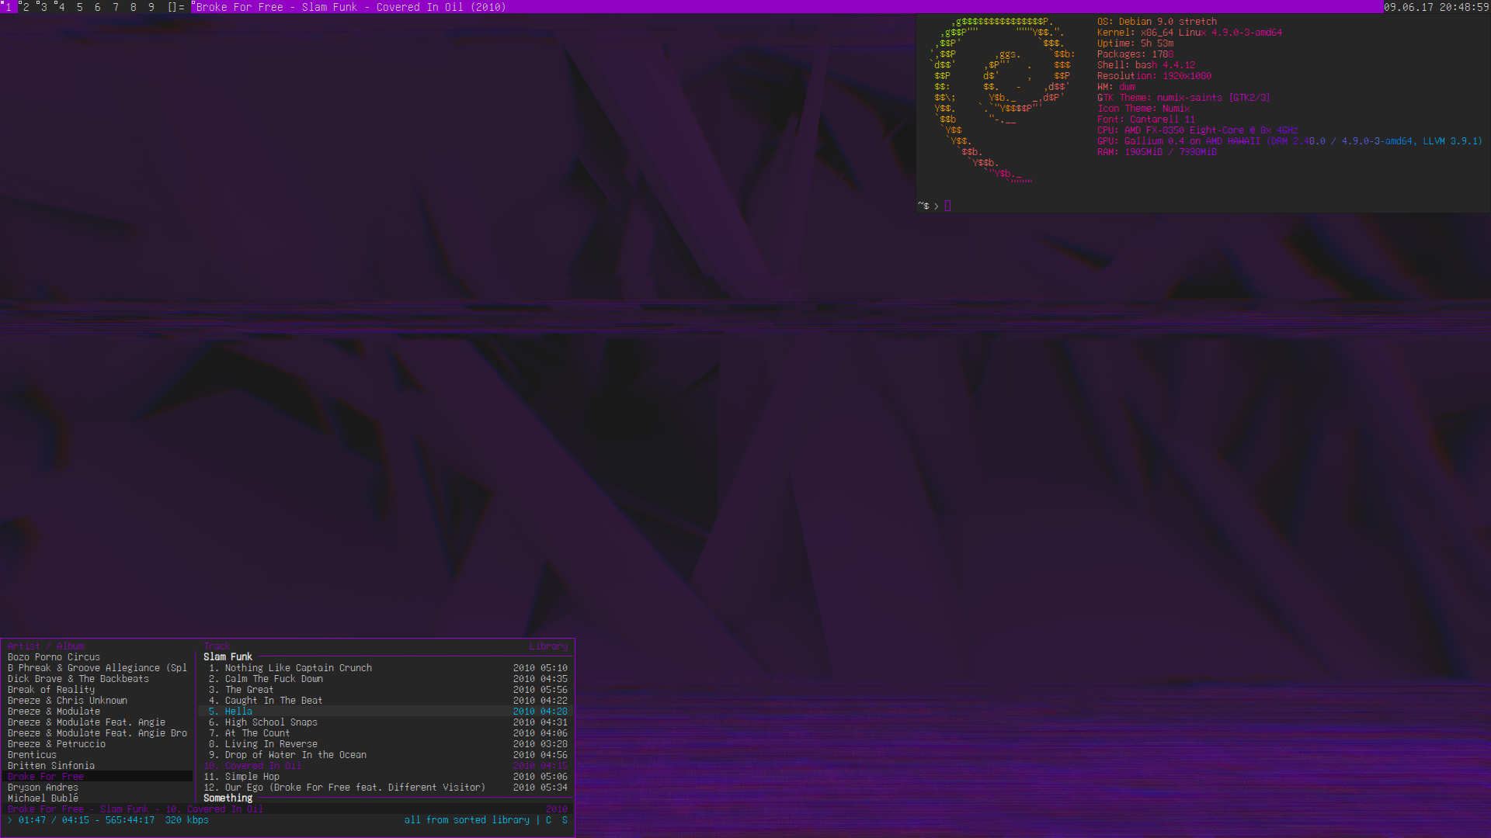Switch to dwm workspace tag 5
Screen dimensions: 1491x838
[79, 7]
